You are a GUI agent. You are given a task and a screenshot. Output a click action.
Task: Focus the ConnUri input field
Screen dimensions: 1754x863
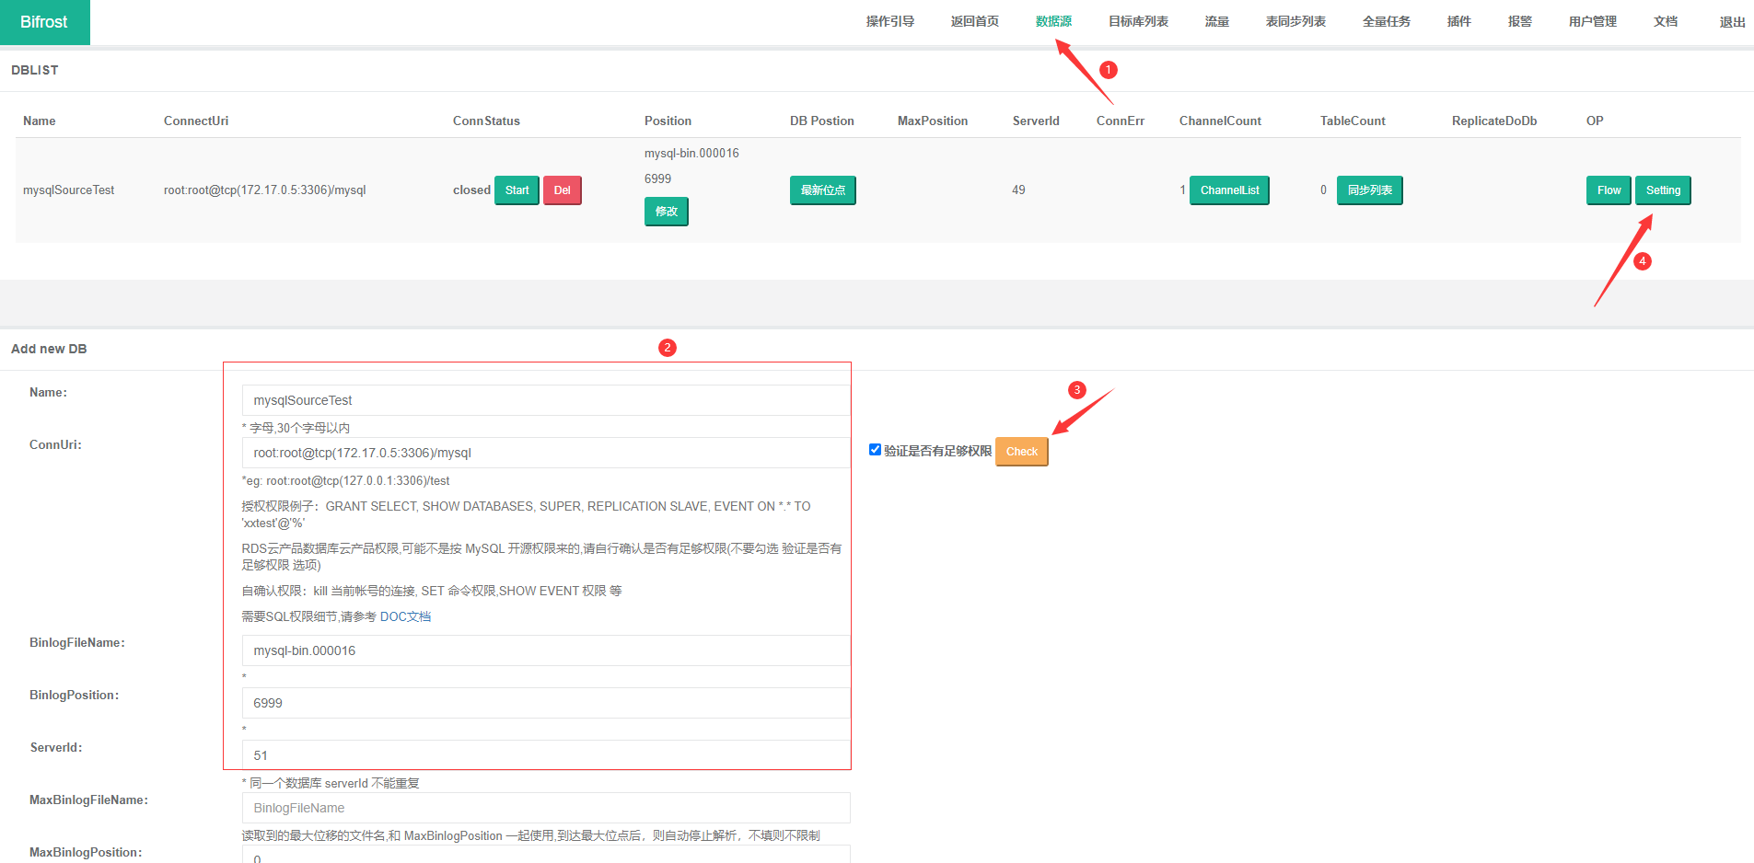tap(545, 453)
